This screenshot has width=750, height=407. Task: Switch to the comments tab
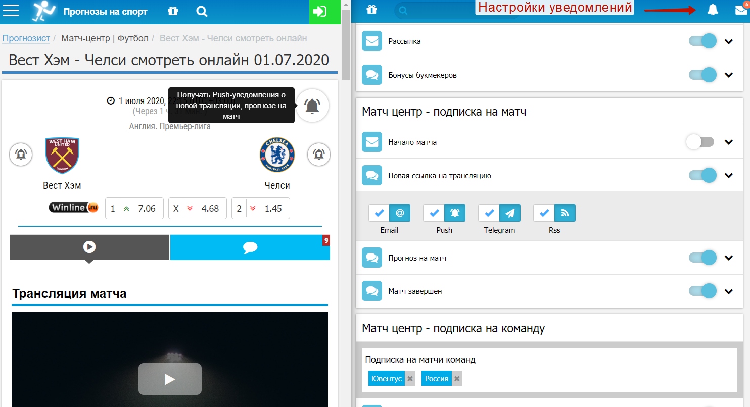pyautogui.click(x=250, y=247)
